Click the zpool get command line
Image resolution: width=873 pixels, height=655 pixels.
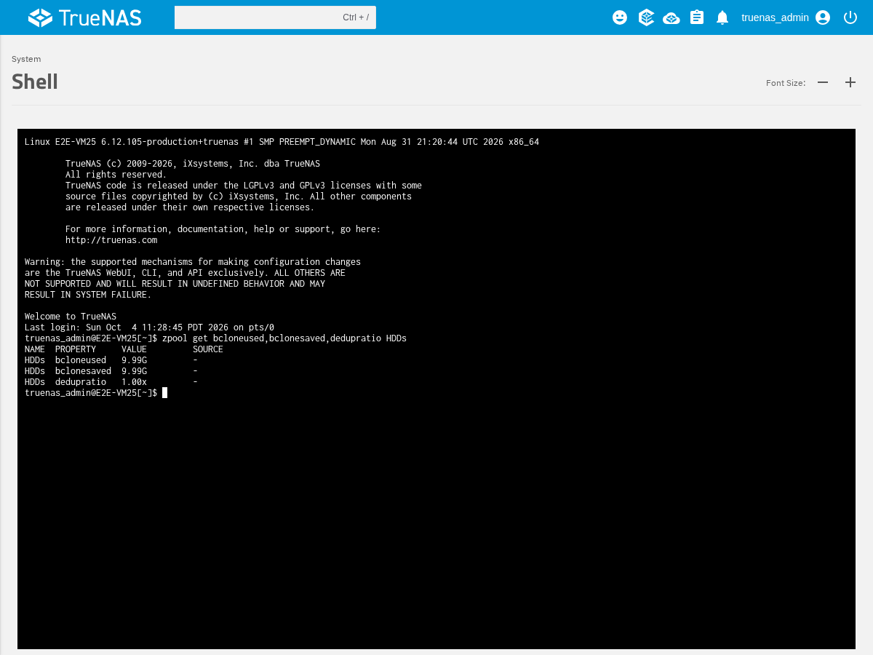[x=215, y=338]
